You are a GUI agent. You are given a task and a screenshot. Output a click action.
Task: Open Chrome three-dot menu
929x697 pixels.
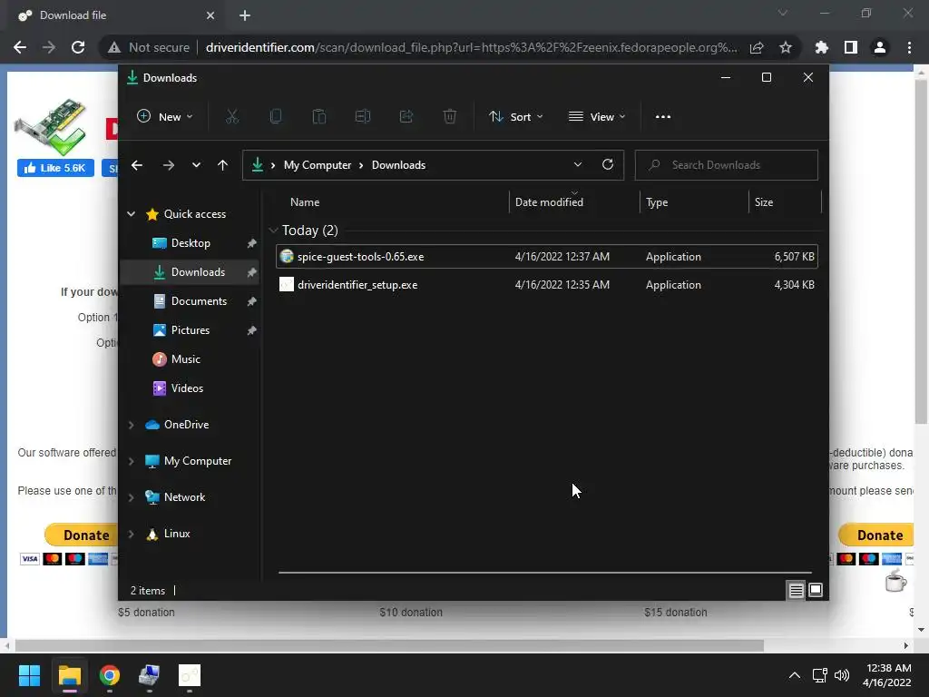click(909, 47)
